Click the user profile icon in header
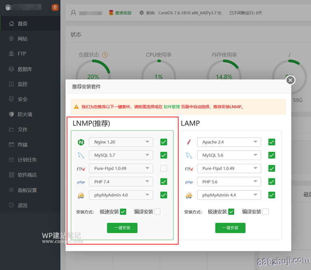The image size is (311, 270). point(73,13)
